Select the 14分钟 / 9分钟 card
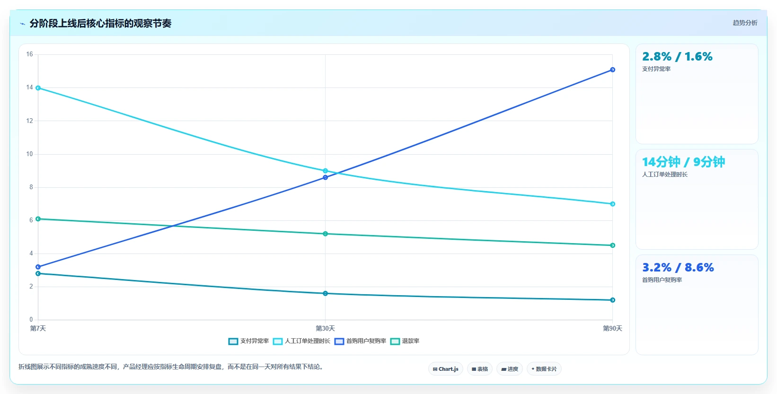777x394 pixels. (x=697, y=199)
